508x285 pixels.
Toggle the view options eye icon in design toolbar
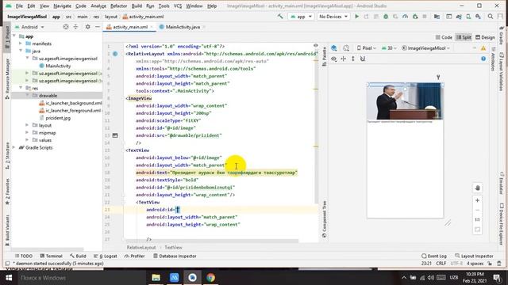[333, 59]
